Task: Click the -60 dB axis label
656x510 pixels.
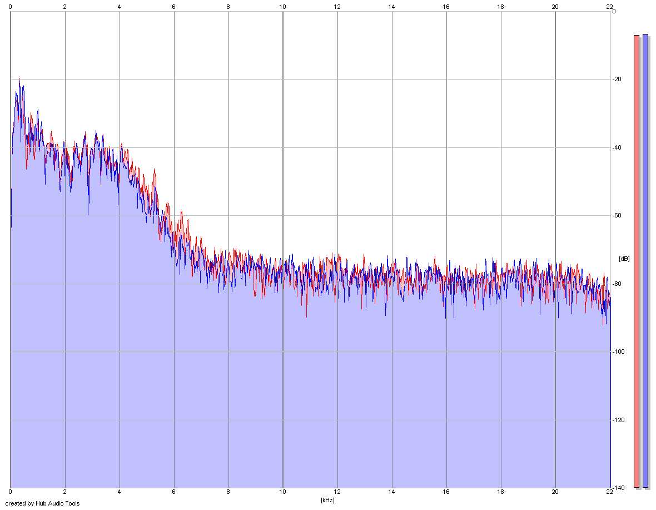Action: 617,216
